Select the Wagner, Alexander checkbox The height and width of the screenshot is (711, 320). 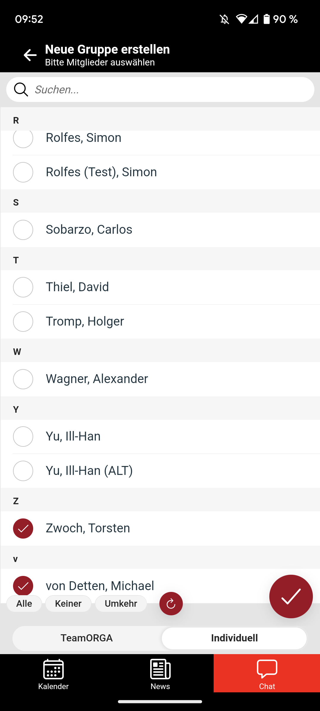(23, 379)
